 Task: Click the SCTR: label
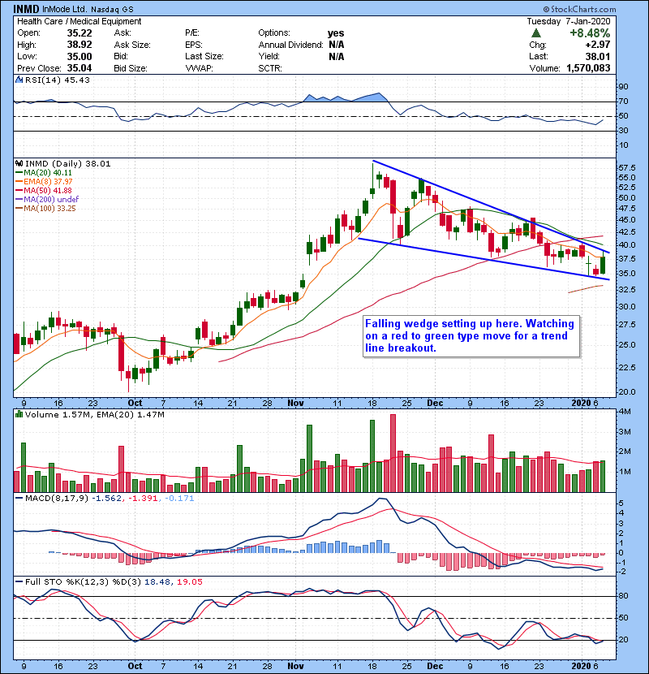click(270, 68)
